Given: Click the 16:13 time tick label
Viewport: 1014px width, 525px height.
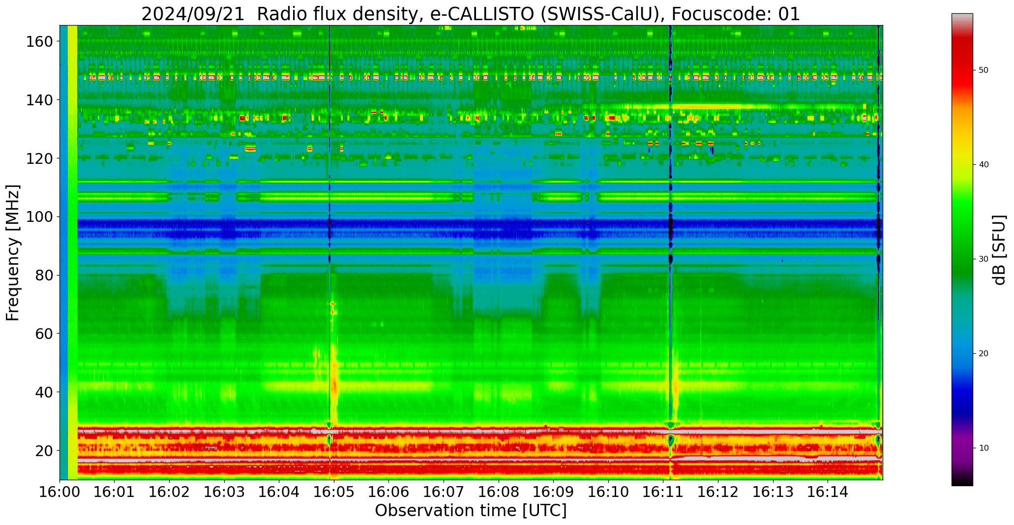Looking at the screenshot, I should point(773,491).
